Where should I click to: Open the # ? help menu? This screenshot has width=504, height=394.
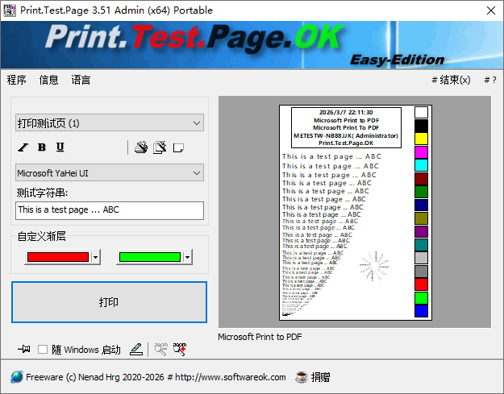490,80
